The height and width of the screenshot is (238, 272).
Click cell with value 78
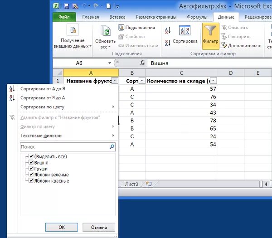click(181, 121)
